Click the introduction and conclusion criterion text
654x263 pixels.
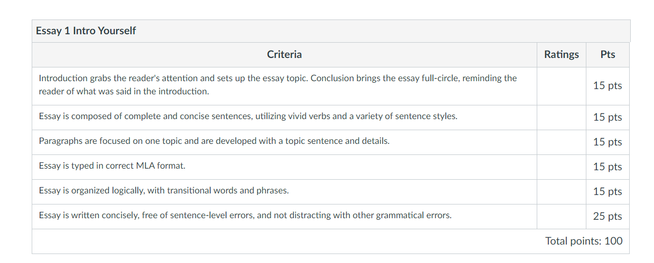278,85
